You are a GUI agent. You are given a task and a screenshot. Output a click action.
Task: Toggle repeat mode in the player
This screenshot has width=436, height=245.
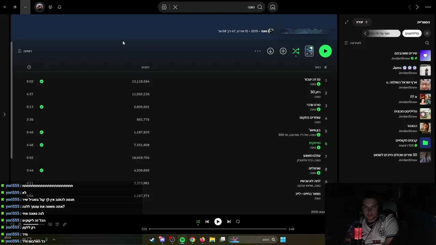pos(238,222)
